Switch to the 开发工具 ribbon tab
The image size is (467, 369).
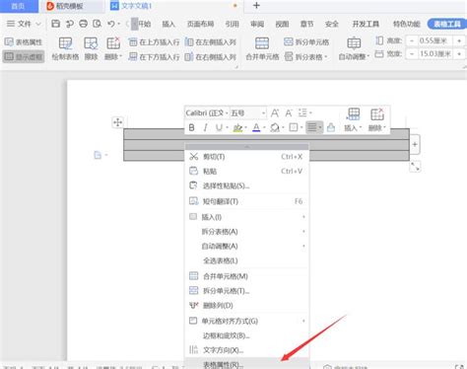pos(366,24)
